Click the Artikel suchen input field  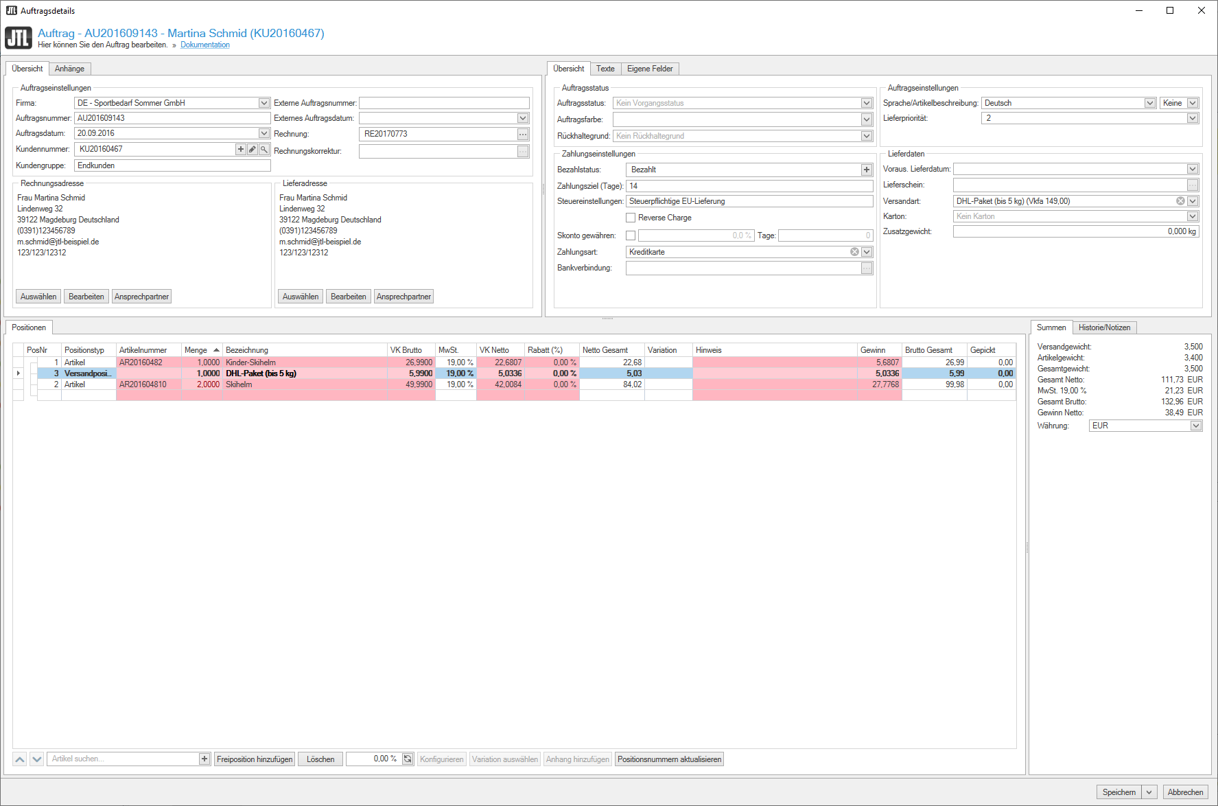(x=122, y=759)
